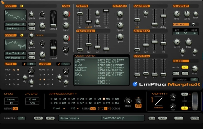Click the OSC1 round F icon
Screen dimensions: 203x129
coord(22,6)
